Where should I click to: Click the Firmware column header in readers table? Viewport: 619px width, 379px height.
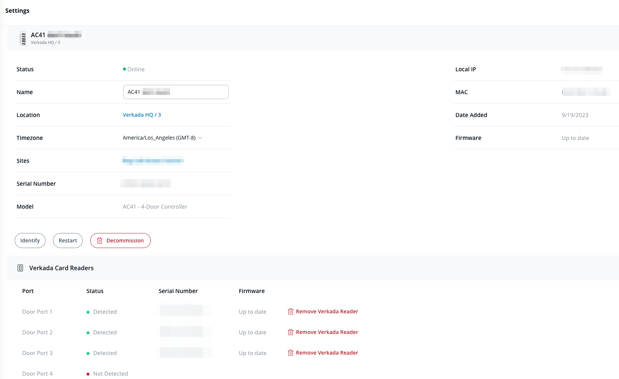point(252,291)
